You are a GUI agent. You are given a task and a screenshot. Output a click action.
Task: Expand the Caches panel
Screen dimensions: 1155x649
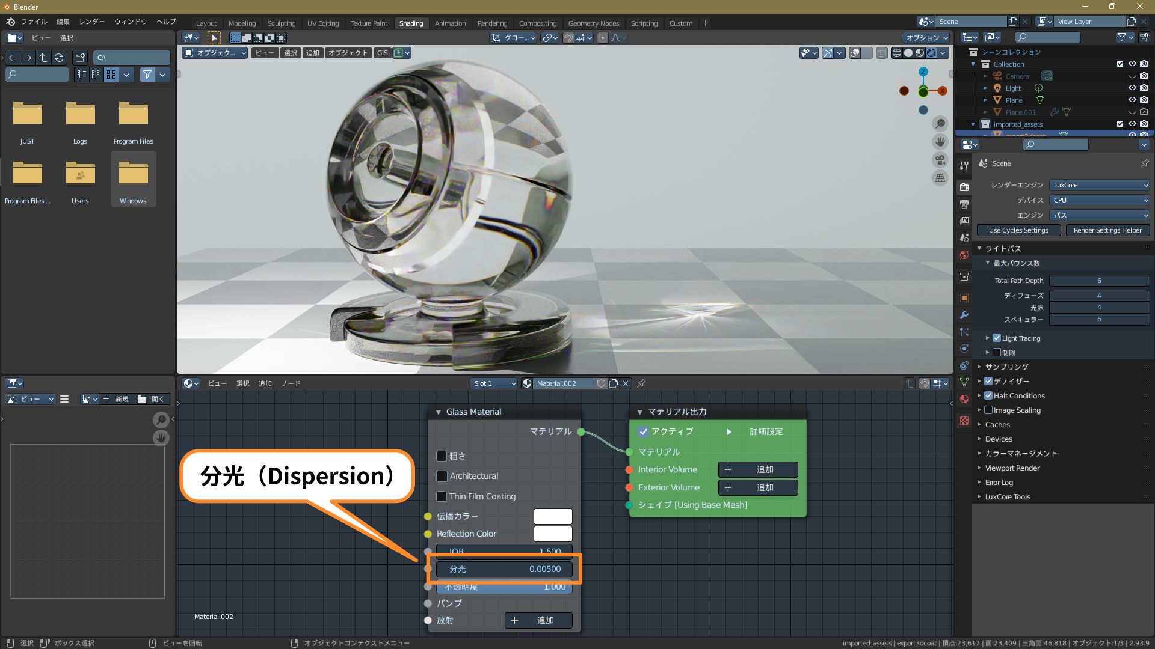pyautogui.click(x=997, y=425)
